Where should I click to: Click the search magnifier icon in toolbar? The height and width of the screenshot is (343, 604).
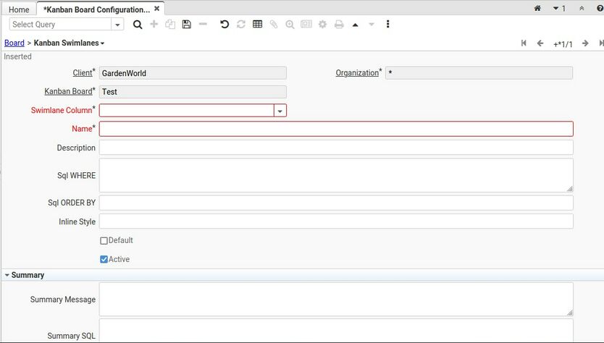[138, 25]
